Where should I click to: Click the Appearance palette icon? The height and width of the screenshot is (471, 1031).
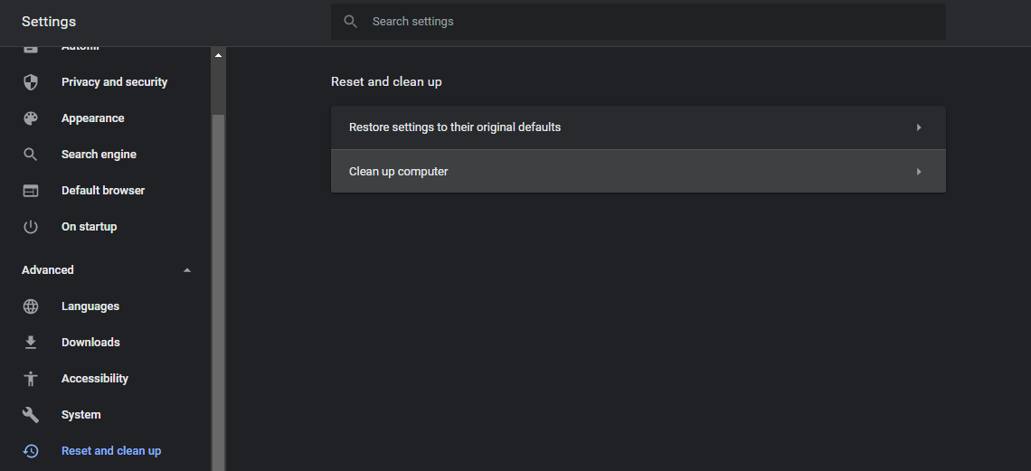(x=31, y=118)
